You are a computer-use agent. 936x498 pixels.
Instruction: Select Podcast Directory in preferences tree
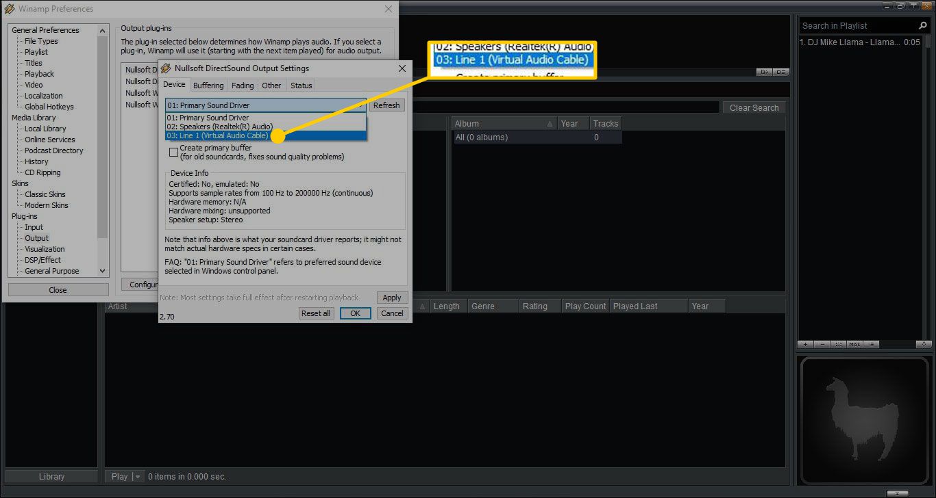[x=53, y=150]
